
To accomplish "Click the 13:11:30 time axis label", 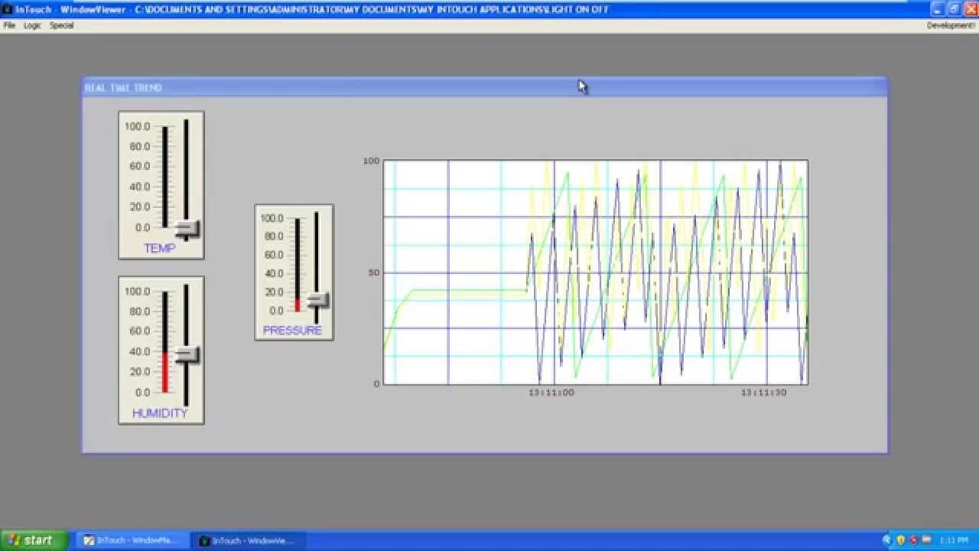I will point(763,393).
